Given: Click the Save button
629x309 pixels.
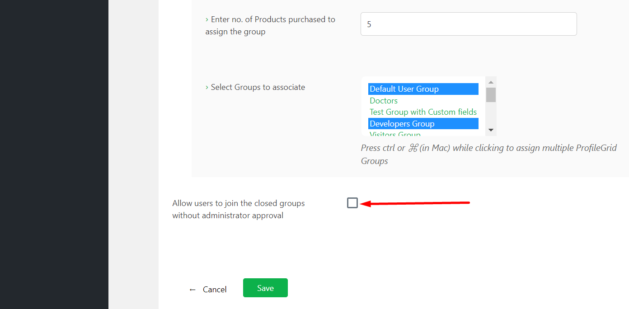Looking at the screenshot, I should tap(265, 288).
